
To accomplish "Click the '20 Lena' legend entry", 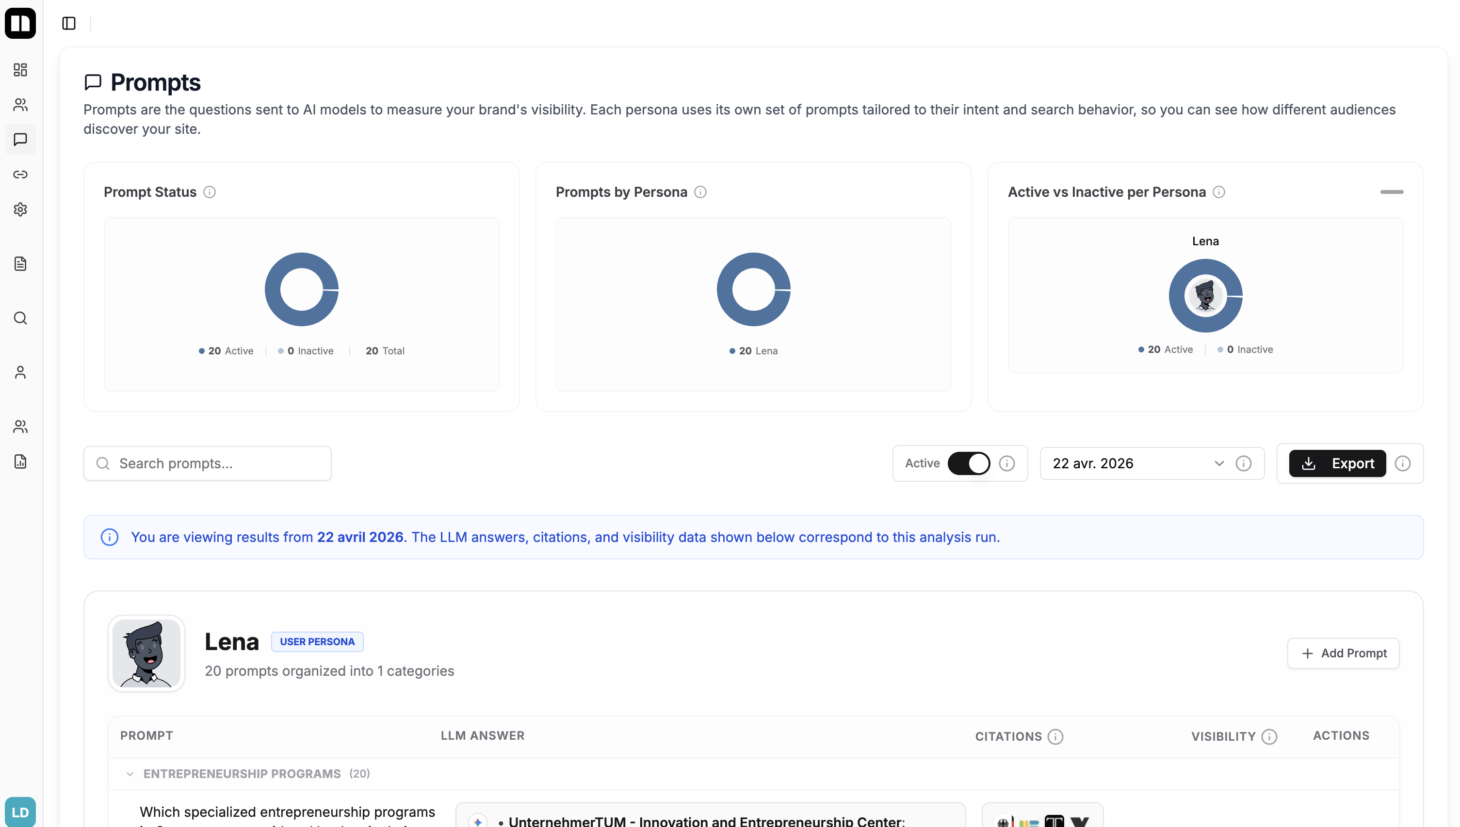I will pyautogui.click(x=754, y=351).
